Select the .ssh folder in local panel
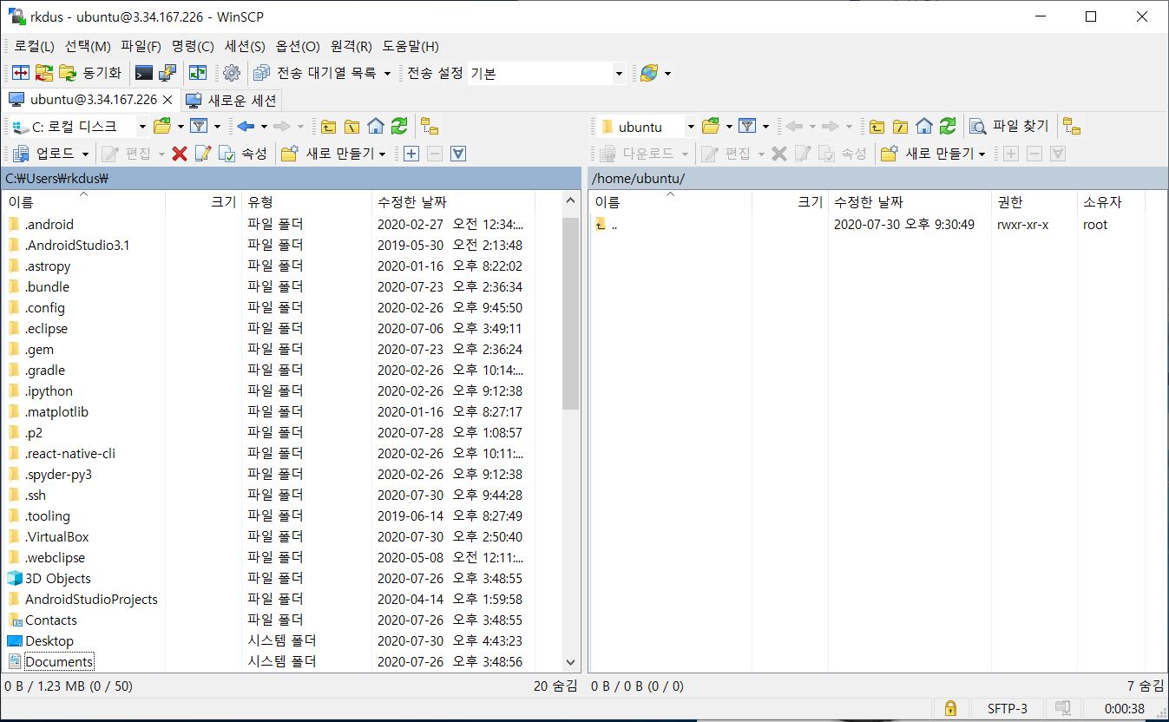The height and width of the screenshot is (722, 1169). tap(36, 495)
